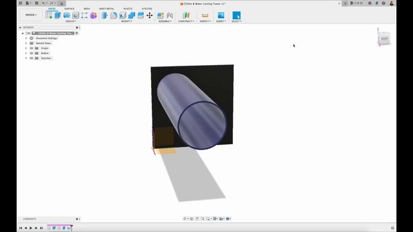Image resolution: width=413 pixels, height=232 pixels.
Task: Expand the Origin node
Action: 26,48
